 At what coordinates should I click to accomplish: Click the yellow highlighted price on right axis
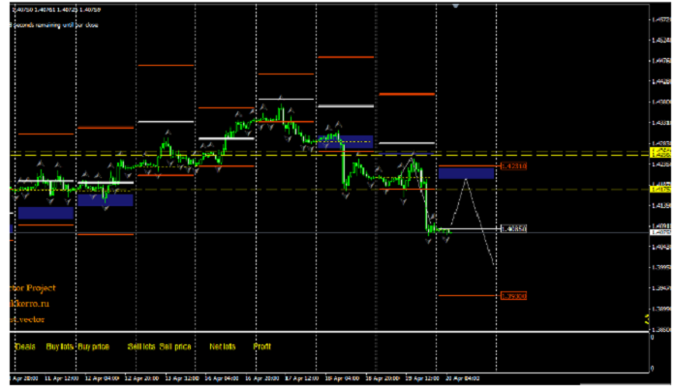661,152
